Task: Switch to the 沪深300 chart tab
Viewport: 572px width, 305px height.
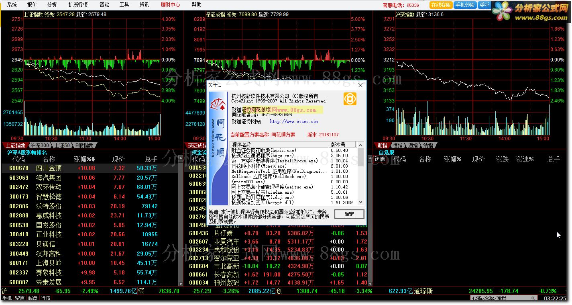Action: (40, 145)
